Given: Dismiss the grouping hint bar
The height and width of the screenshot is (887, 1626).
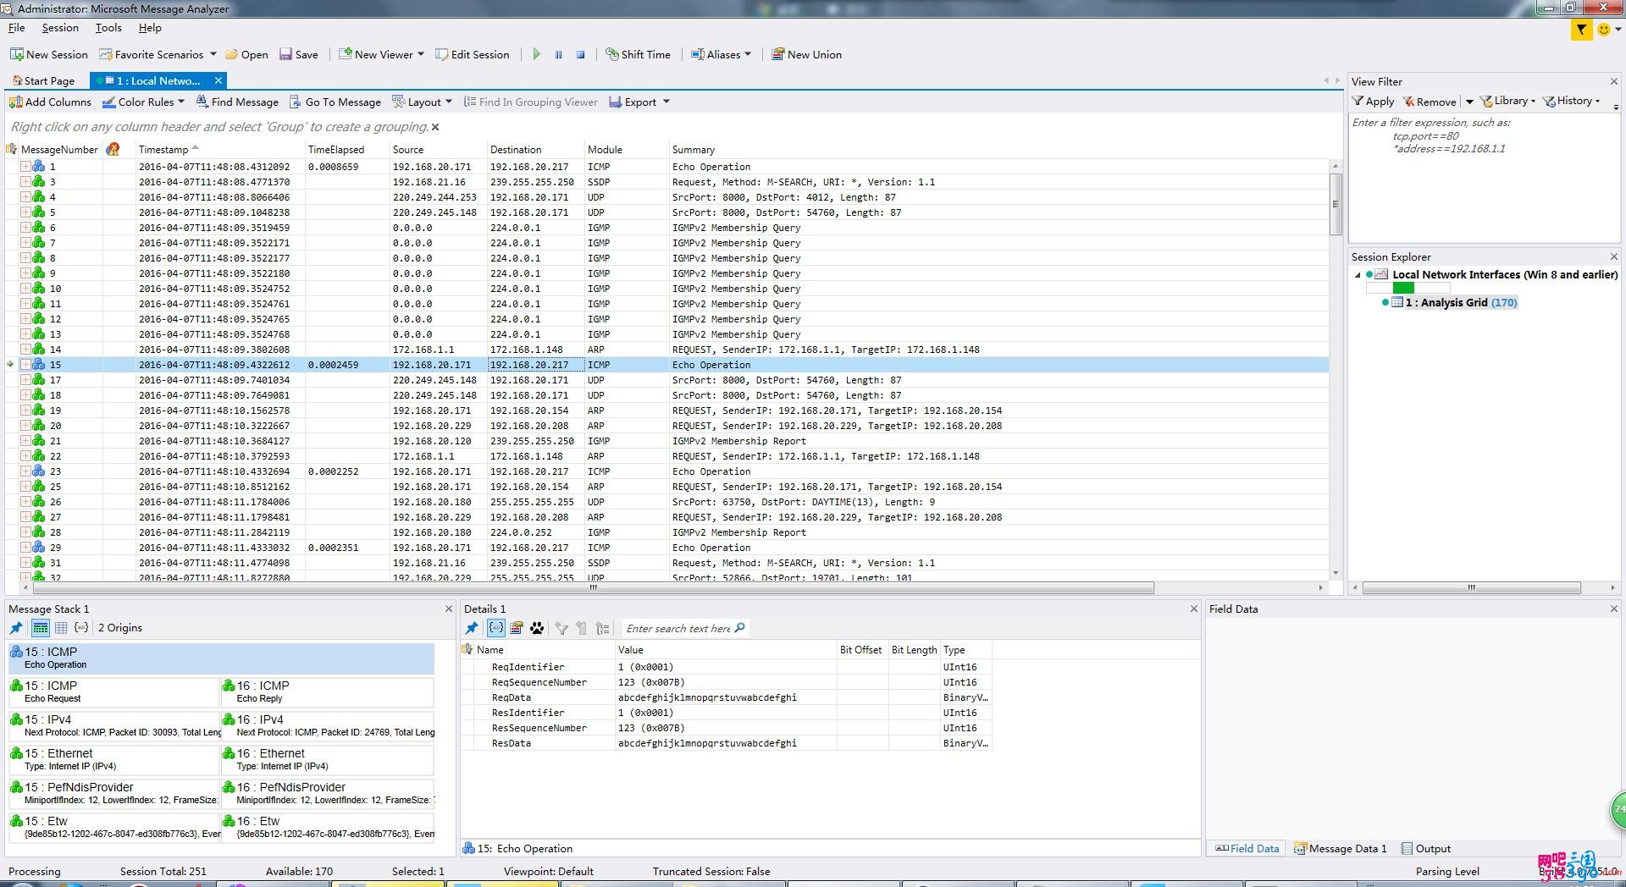Looking at the screenshot, I should (x=435, y=127).
